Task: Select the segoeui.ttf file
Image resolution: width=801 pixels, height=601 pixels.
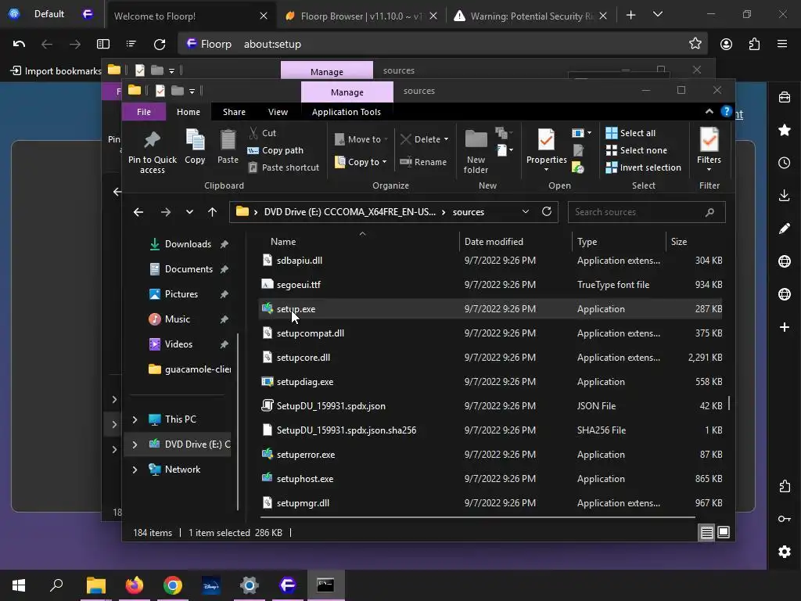Action: 490,285
